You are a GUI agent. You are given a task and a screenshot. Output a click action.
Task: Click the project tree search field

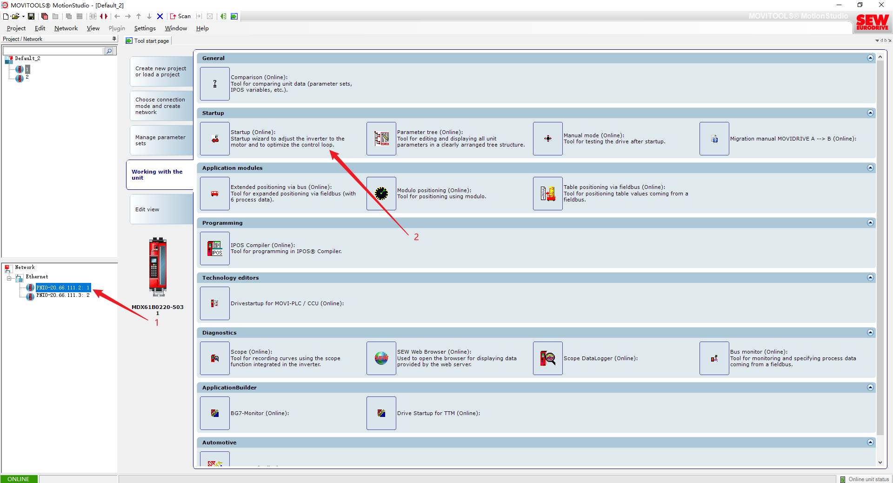click(x=53, y=51)
